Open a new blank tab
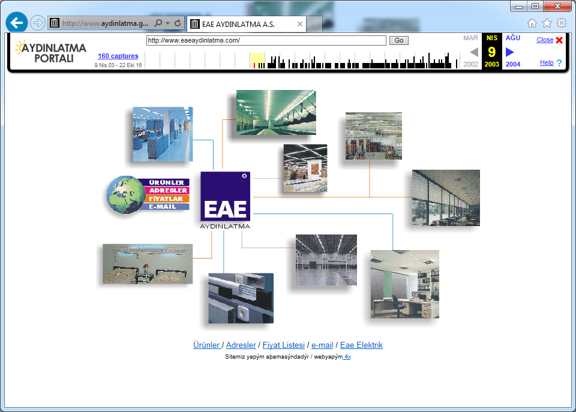 click(x=314, y=24)
